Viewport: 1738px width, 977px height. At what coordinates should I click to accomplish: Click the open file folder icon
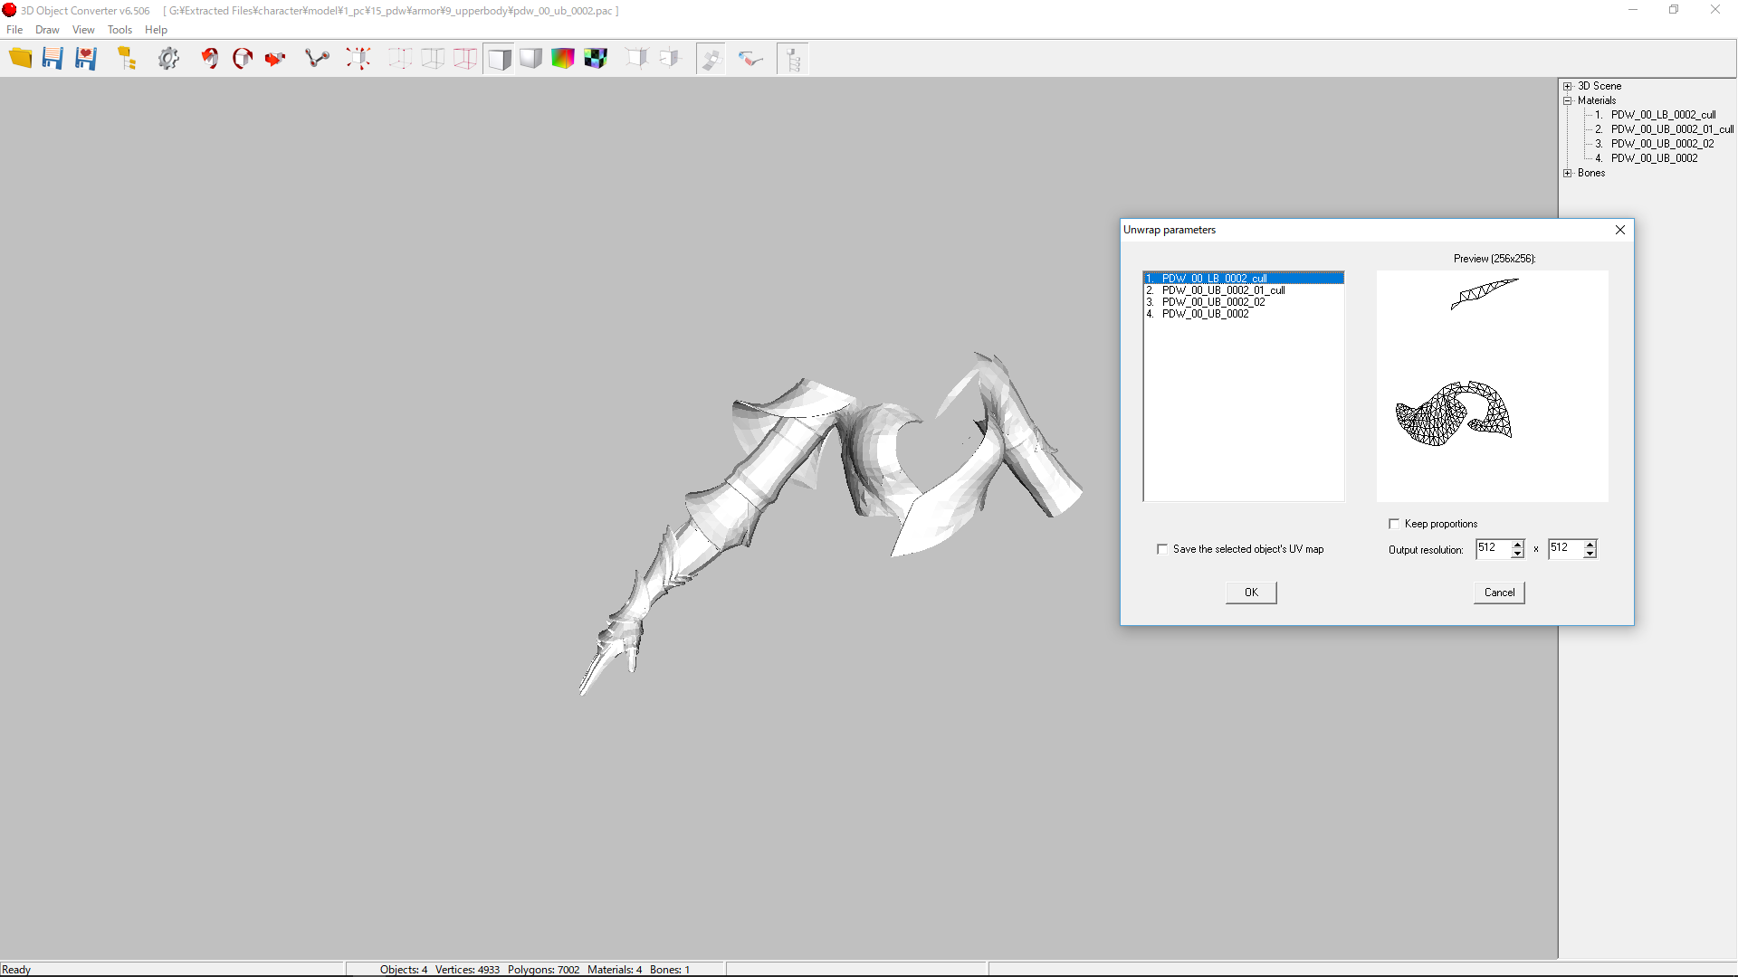click(20, 59)
